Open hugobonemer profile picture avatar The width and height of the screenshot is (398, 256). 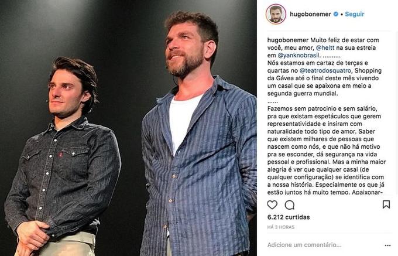click(276, 14)
